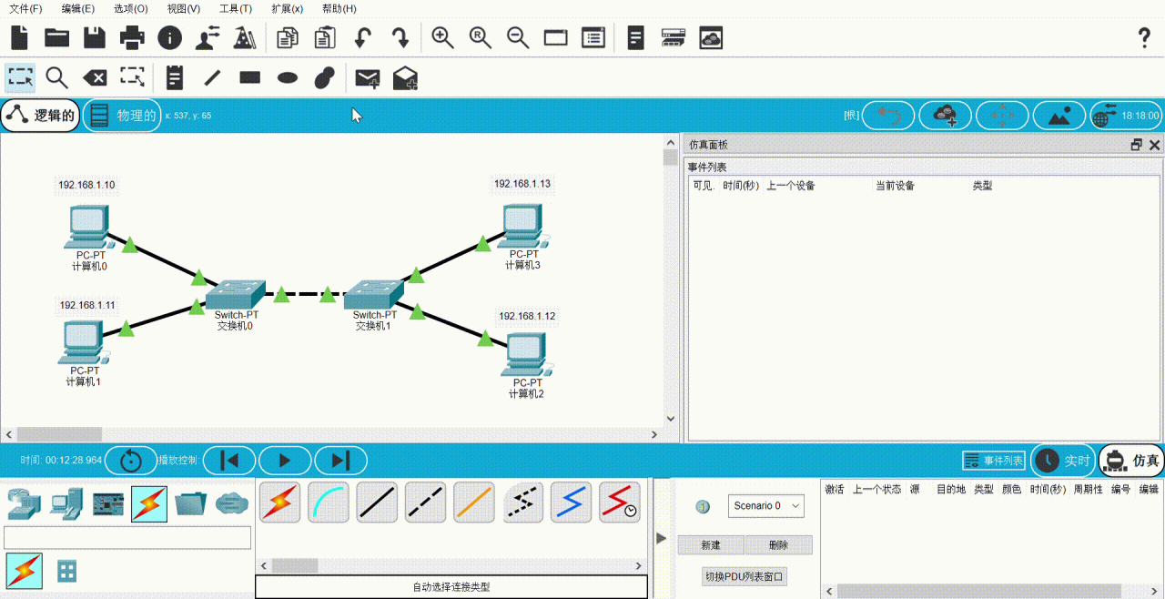Screen dimensions: 1165x599
Task: Step forward to the next event
Action: (x=340, y=461)
